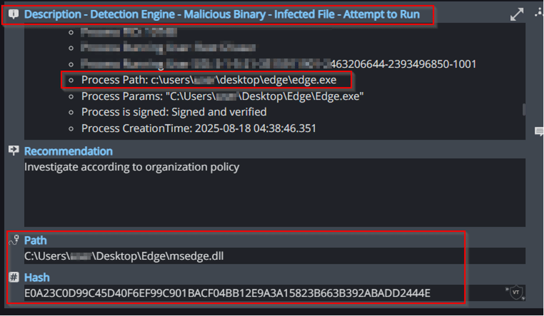544x316 pixels.
Task: Select the Process Params line
Action: click(222, 96)
